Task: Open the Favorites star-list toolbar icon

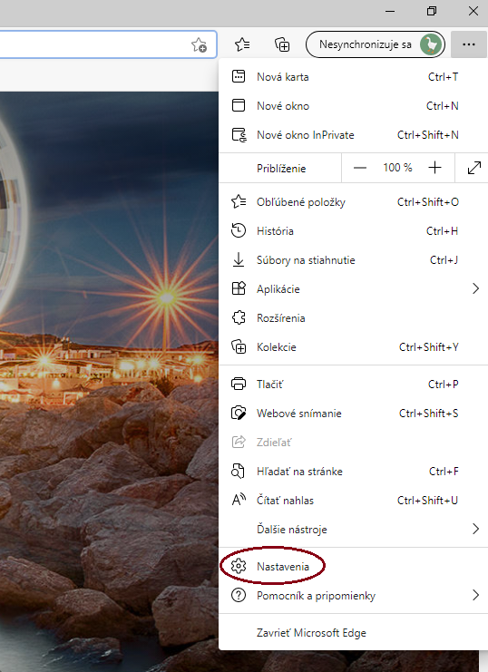Action: click(x=242, y=44)
